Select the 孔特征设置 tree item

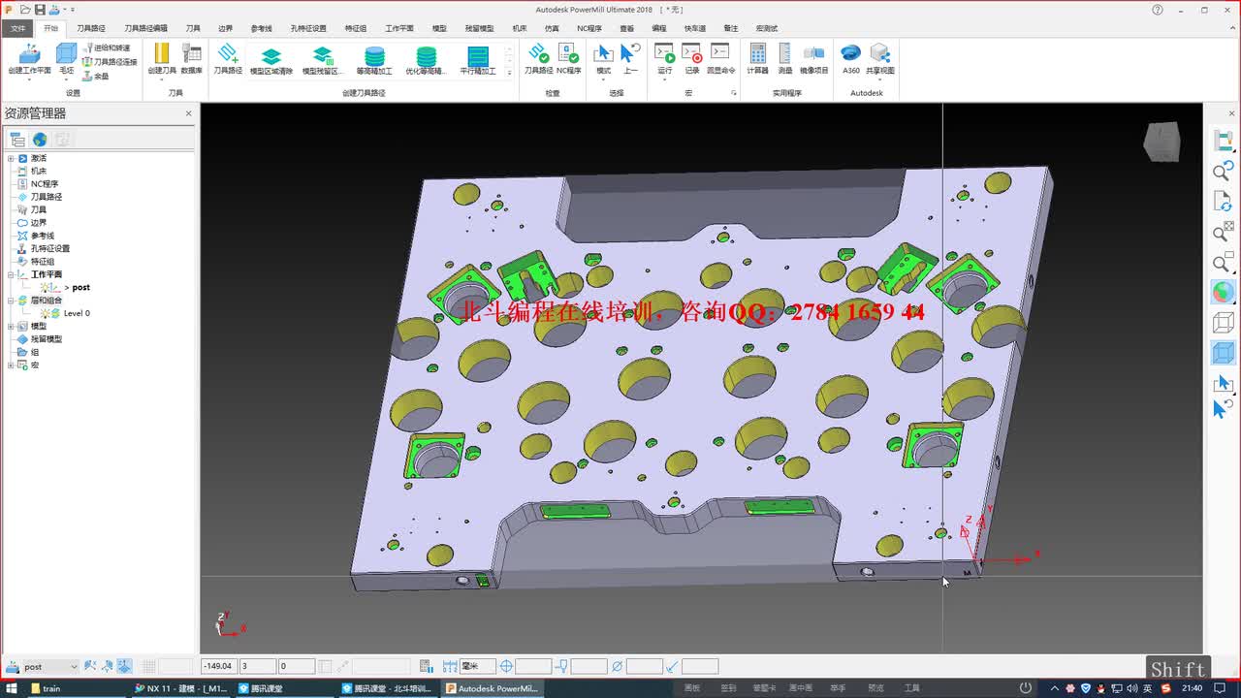[x=49, y=248]
